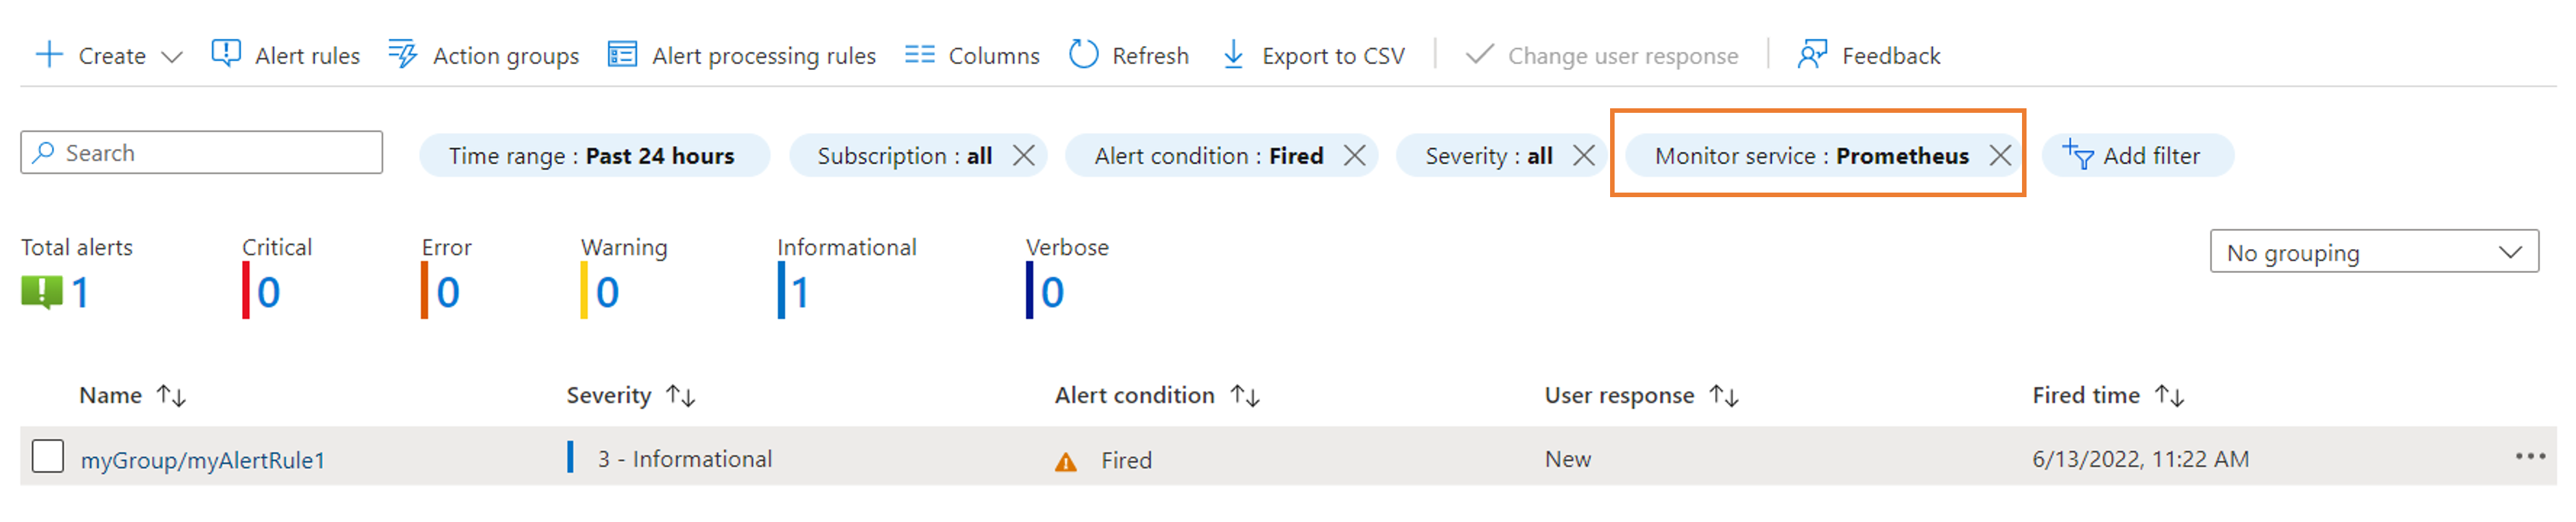
Task: Remove the Alert condition Fired filter
Action: 1354,155
